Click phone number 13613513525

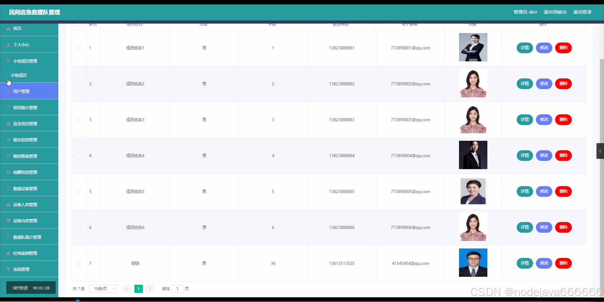tap(342, 263)
